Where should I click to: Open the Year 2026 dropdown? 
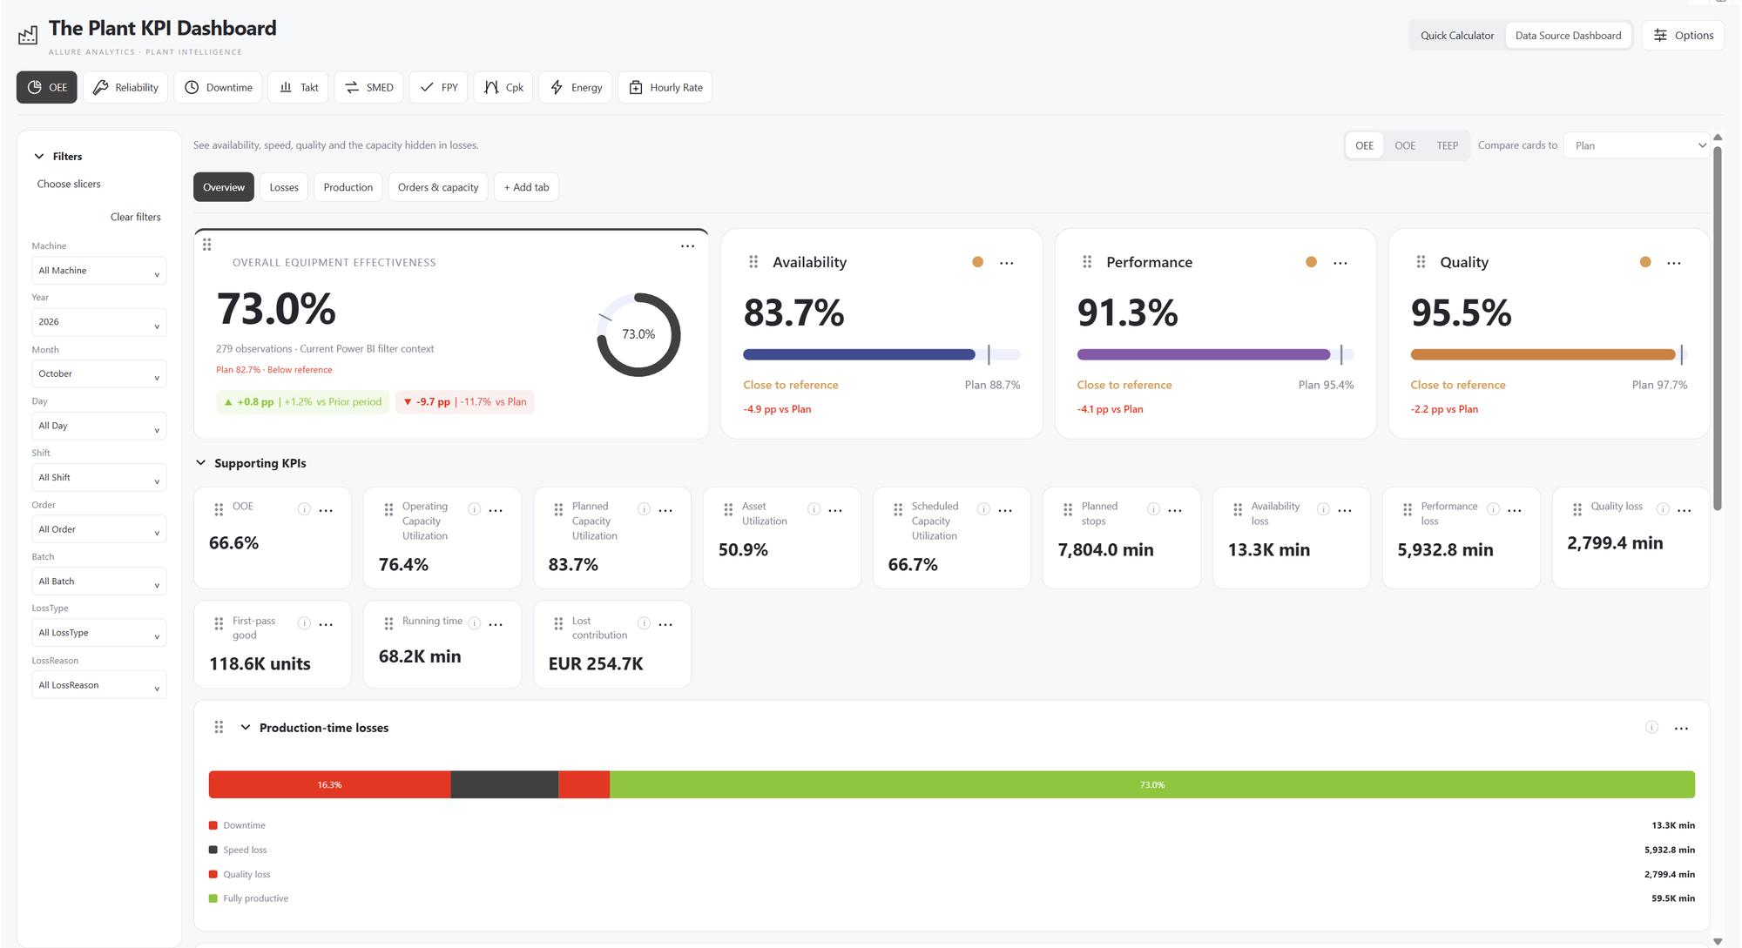click(x=98, y=322)
